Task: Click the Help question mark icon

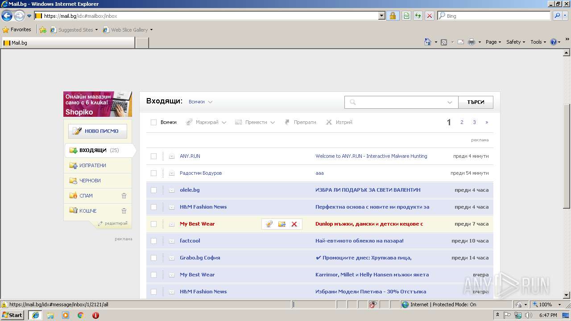Action: tap(554, 42)
